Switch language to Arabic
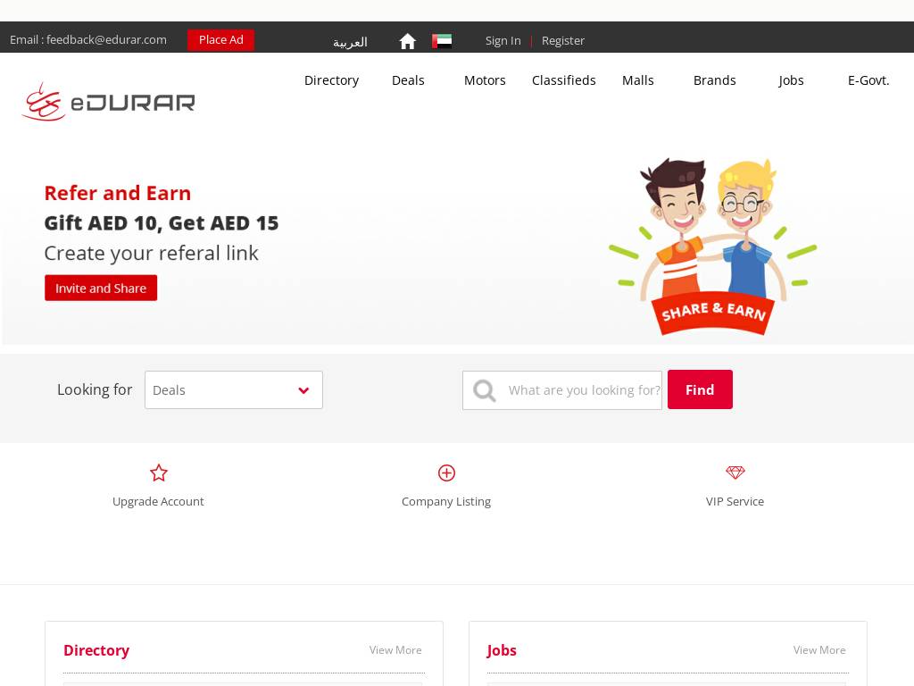Screen dimensions: 914x686 [x=350, y=42]
